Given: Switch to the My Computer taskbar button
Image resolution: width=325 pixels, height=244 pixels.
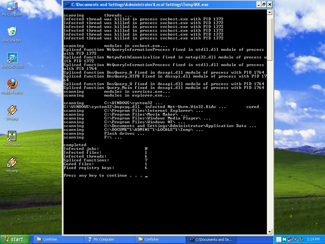Looking at the screenshot, I should coord(109,239).
